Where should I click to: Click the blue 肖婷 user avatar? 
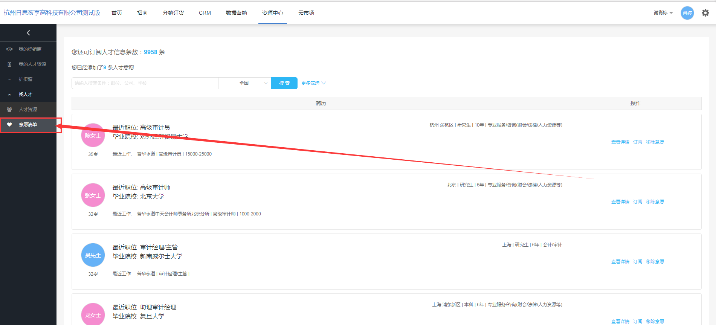click(687, 13)
